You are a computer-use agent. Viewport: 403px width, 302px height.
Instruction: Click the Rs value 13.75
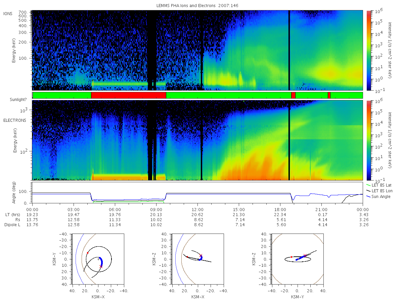click(32, 219)
